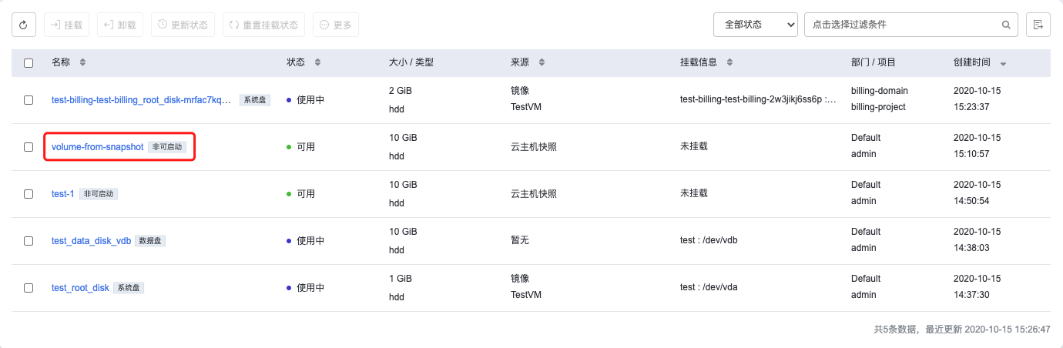This screenshot has width=1063, height=348.
Task: Click the 挂载 mount button
Action: point(66,25)
